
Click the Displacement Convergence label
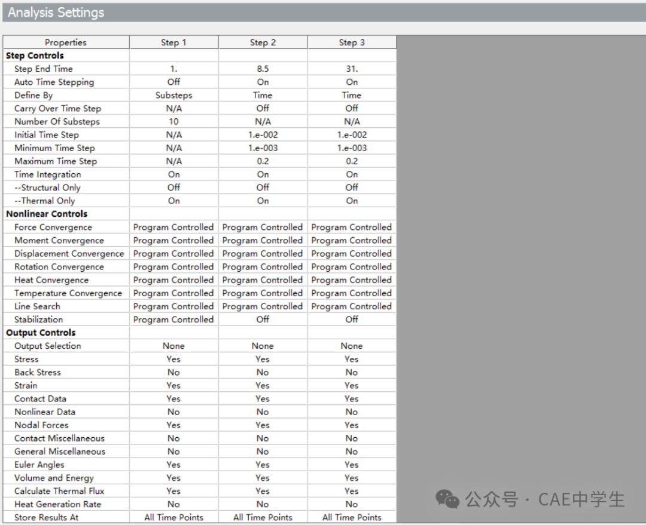69,253
